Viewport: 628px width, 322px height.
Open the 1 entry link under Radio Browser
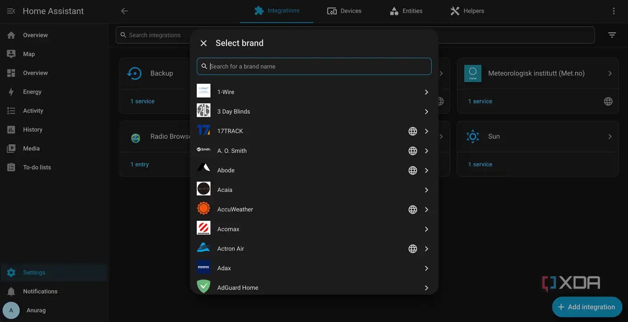pyautogui.click(x=139, y=165)
